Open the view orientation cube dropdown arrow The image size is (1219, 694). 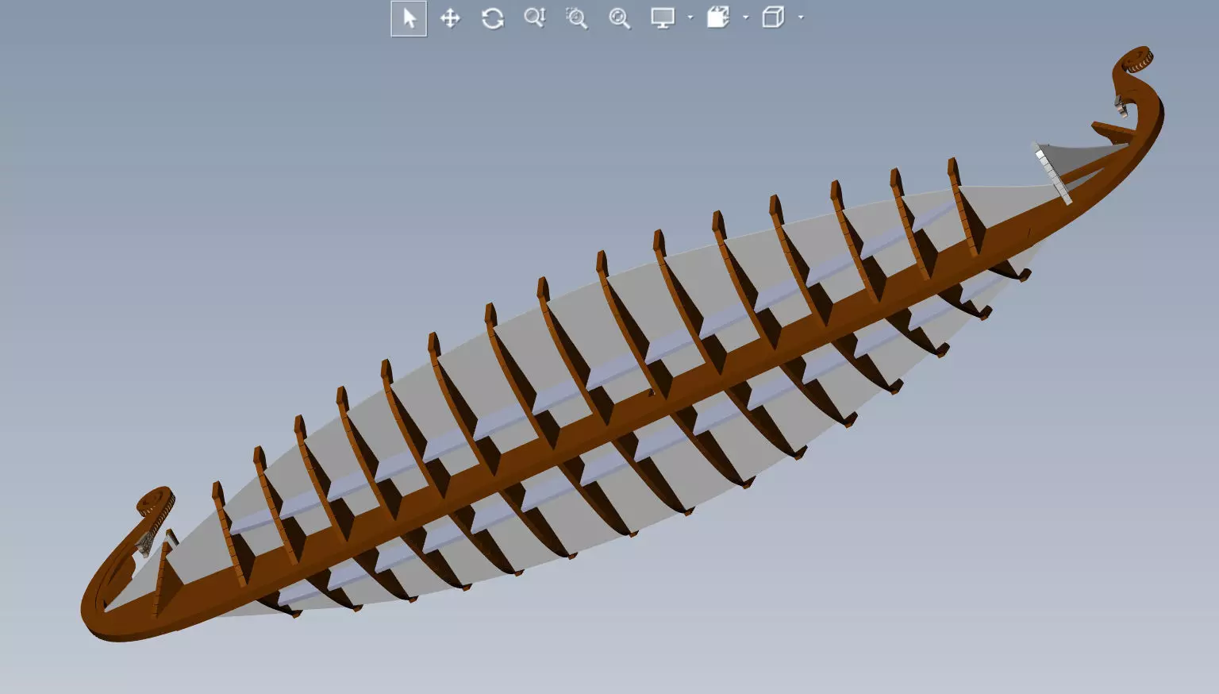[801, 17]
